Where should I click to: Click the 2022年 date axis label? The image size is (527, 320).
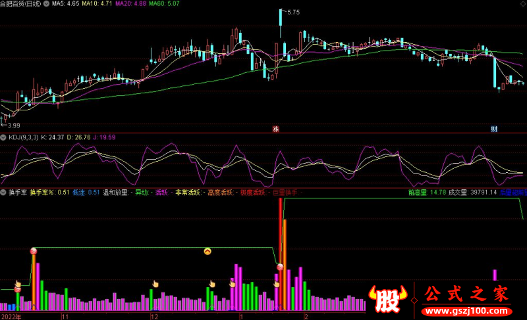point(11,317)
